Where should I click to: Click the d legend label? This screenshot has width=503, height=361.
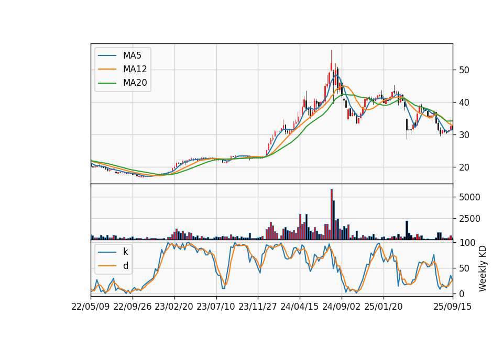(125, 266)
